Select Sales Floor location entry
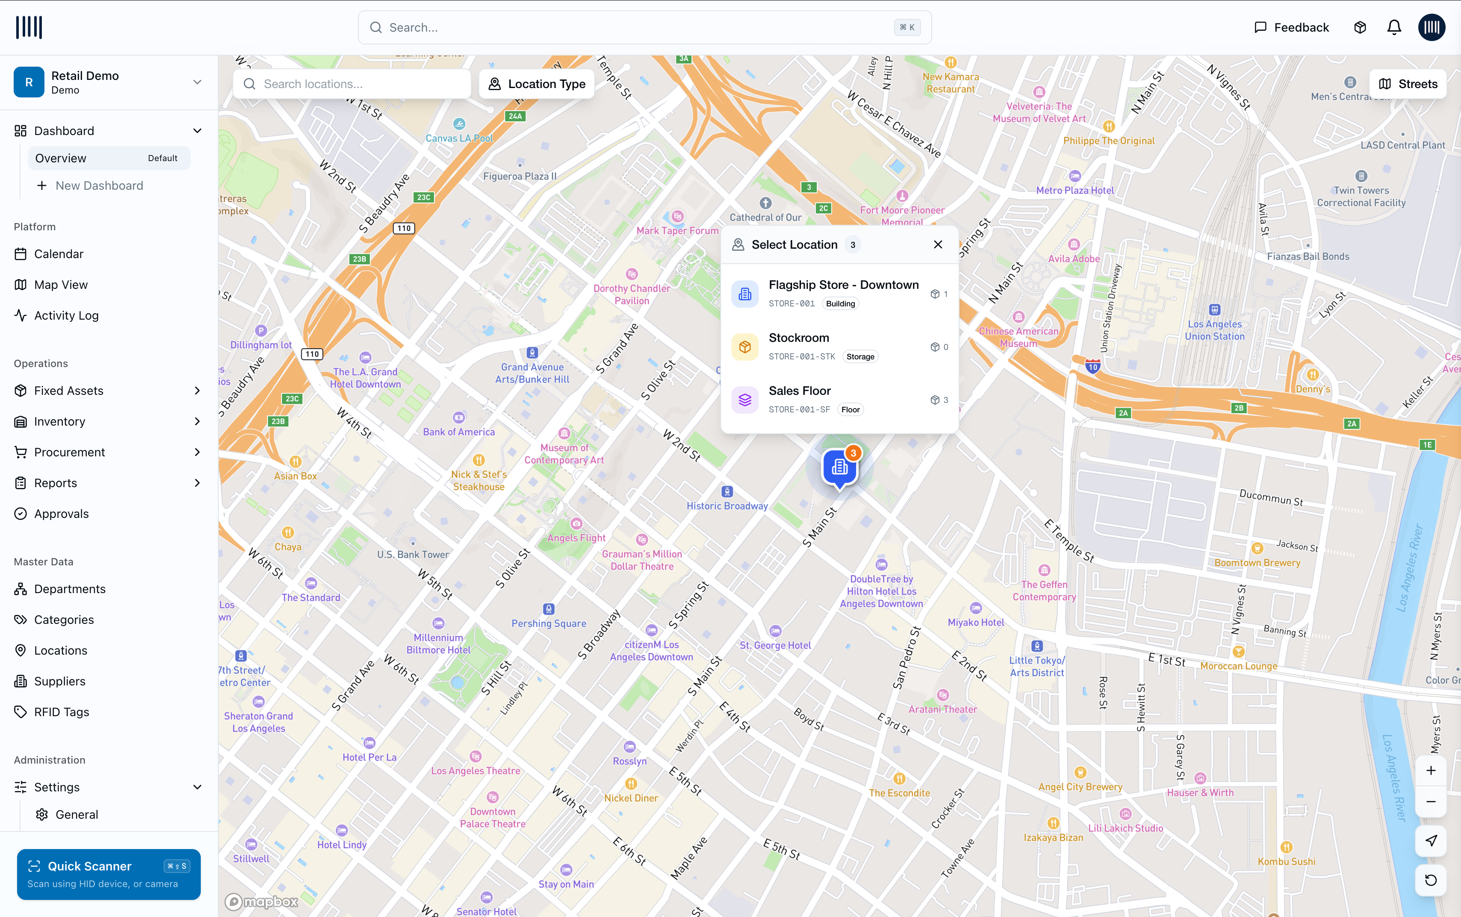 pos(839,400)
